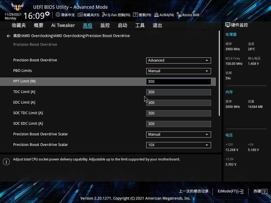The height and width of the screenshot is (203, 271).
Task: Click the info icon beside help text
Action: pyautogui.click(x=6, y=162)
